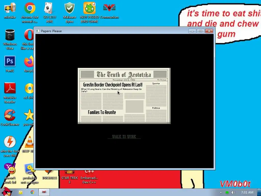
Task: Open 'who the fuck uses this' icon
Action: point(10,146)
